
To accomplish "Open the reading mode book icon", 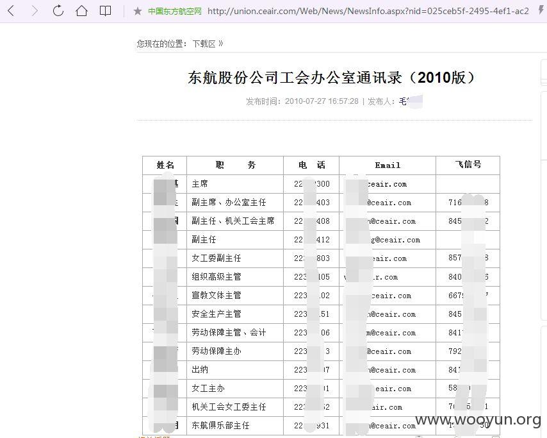I will [105, 11].
